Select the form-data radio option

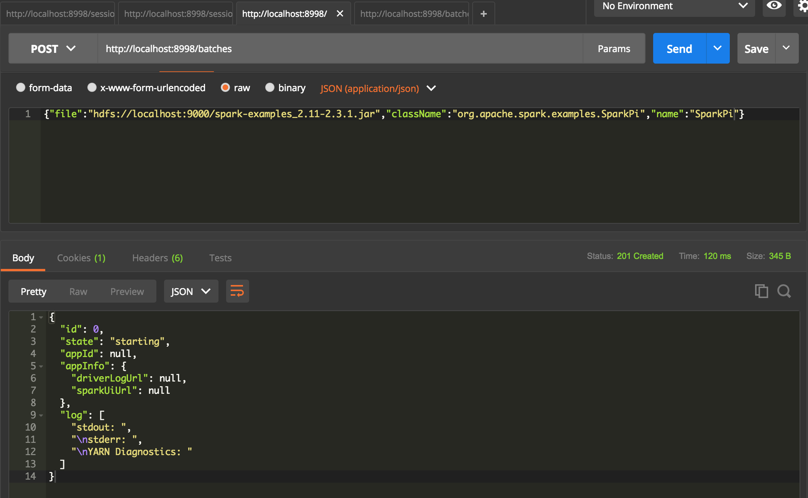coord(21,88)
